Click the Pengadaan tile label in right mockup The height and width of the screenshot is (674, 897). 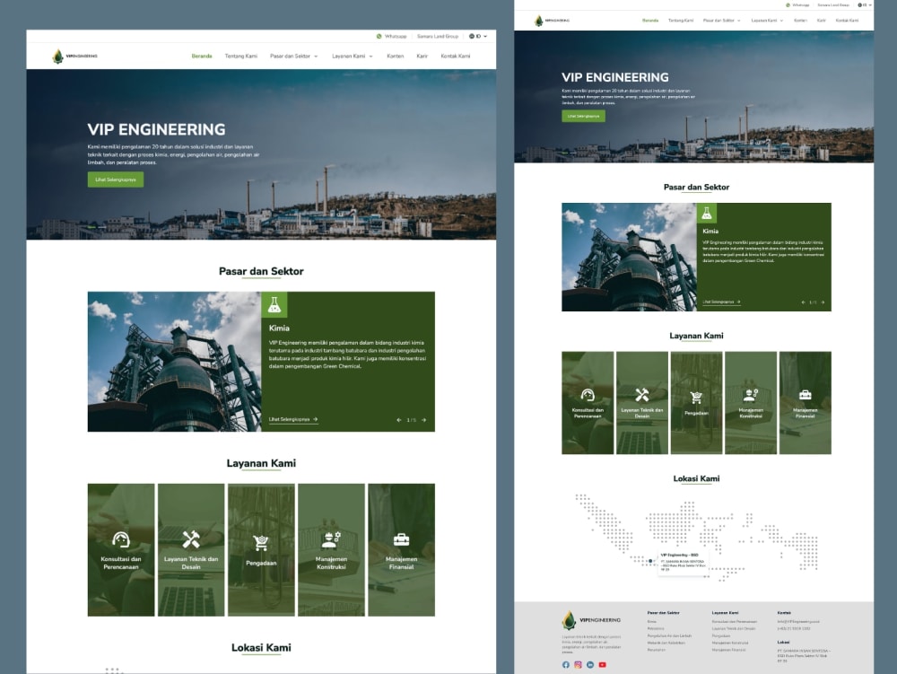[x=696, y=413]
